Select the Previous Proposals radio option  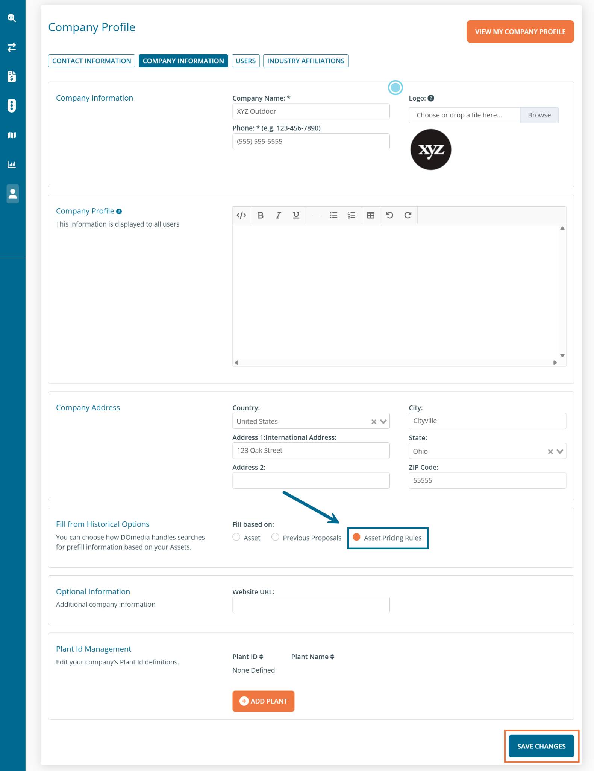[276, 537]
